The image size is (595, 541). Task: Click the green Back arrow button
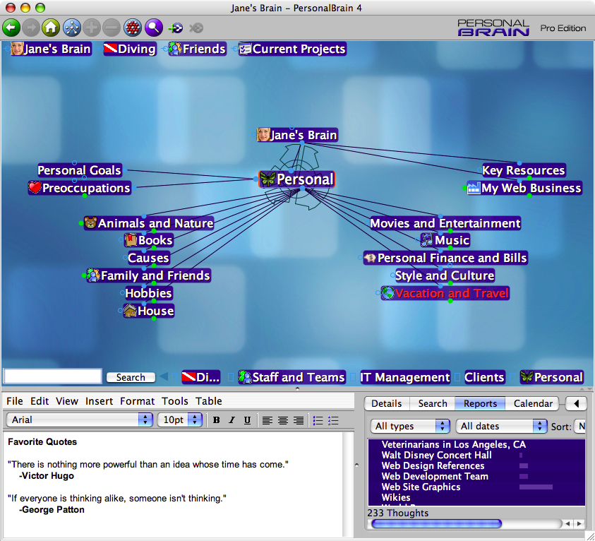(11, 28)
